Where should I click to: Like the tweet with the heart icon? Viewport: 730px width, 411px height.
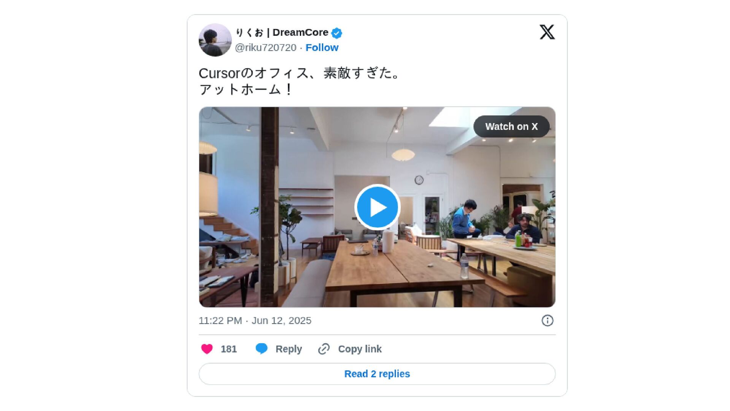[207, 349]
